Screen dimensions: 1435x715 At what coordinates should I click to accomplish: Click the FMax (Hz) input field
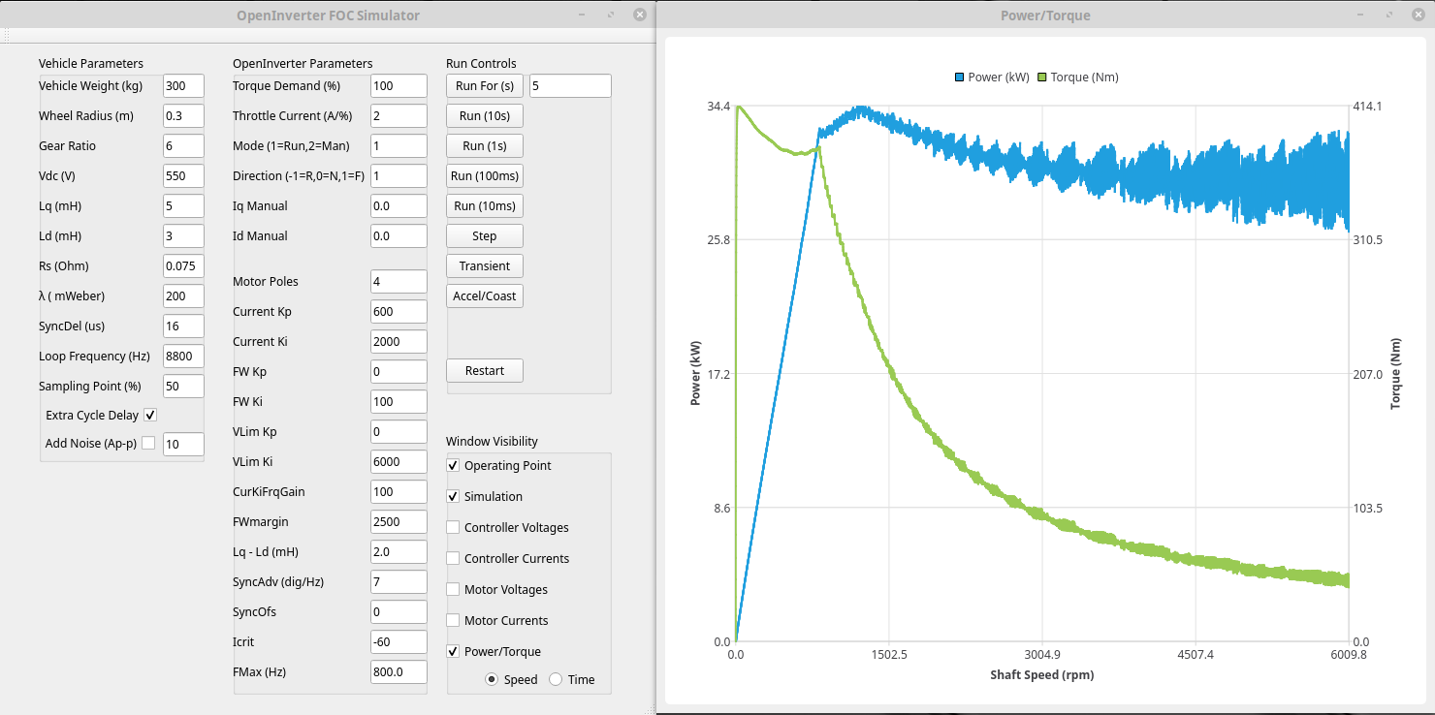(398, 671)
